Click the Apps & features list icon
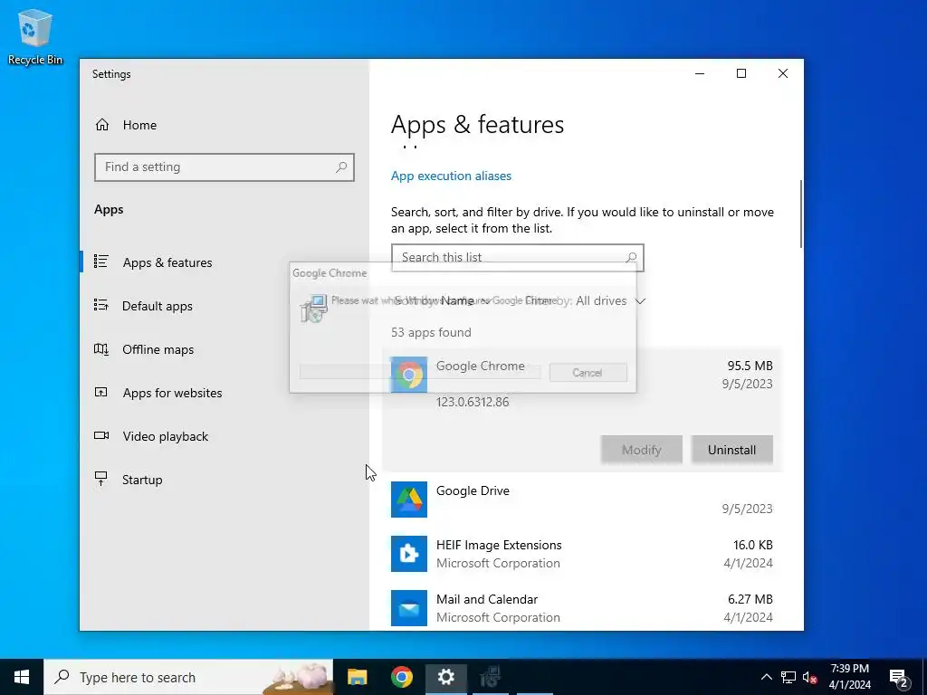The image size is (927, 695). click(x=101, y=261)
